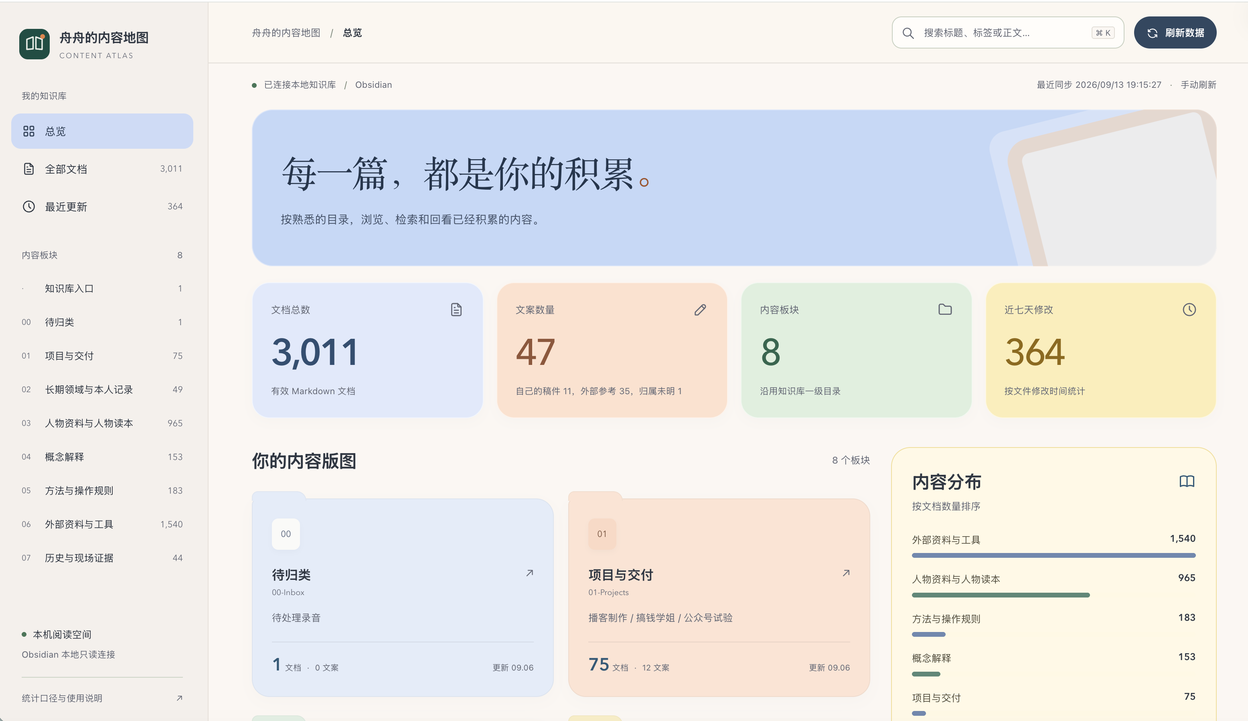
Task: Click 项目与交付 card title
Action: coord(621,575)
